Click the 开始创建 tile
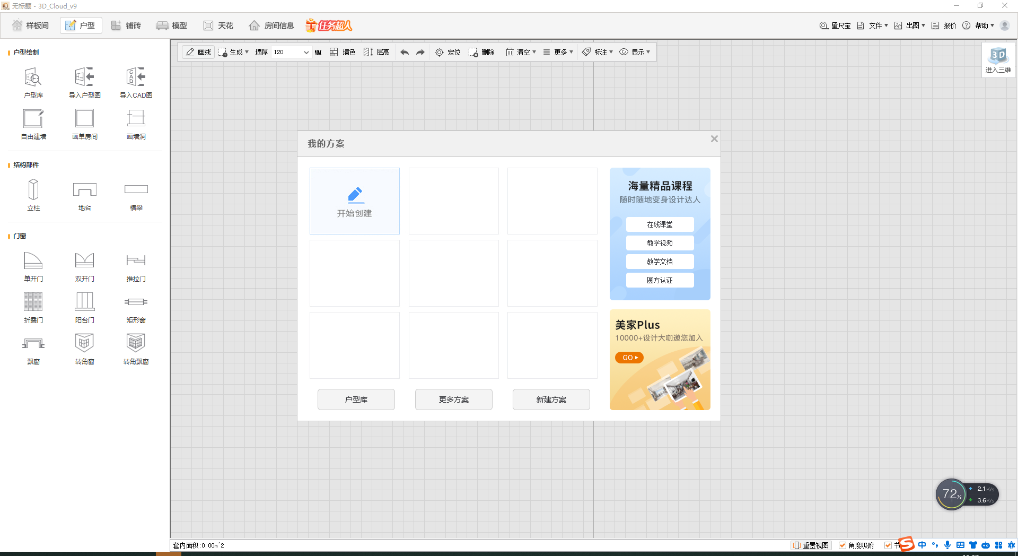Screen dimensions: 1018x556 point(355,201)
